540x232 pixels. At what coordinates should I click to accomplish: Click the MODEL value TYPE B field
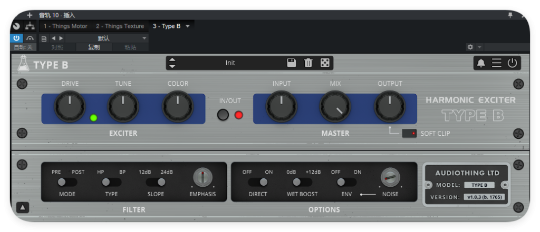[x=479, y=185]
